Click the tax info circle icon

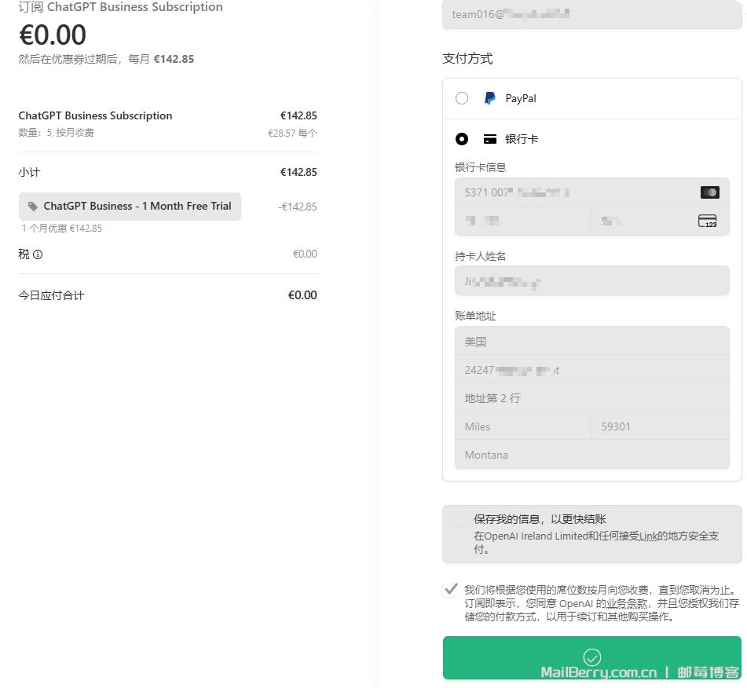coord(38,254)
